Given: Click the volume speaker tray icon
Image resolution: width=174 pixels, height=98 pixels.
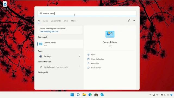Looking at the screenshot, I should pyautogui.click(x=157, y=95).
